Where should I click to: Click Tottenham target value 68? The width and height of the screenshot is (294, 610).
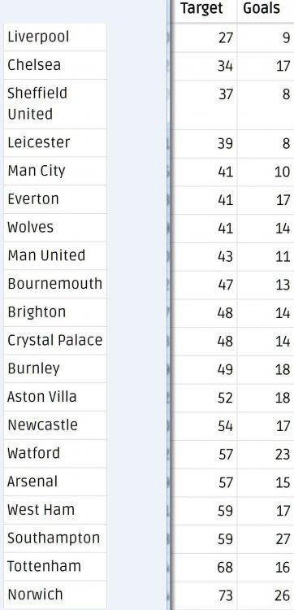coord(225,567)
